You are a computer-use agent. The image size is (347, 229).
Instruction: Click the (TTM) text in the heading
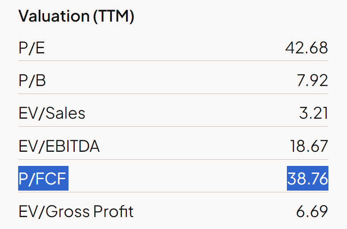[114, 17]
